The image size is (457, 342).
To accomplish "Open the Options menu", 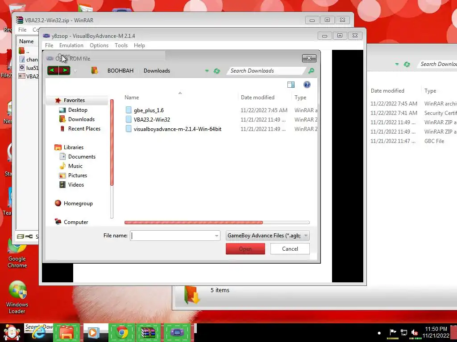I will [x=99, y=45].
